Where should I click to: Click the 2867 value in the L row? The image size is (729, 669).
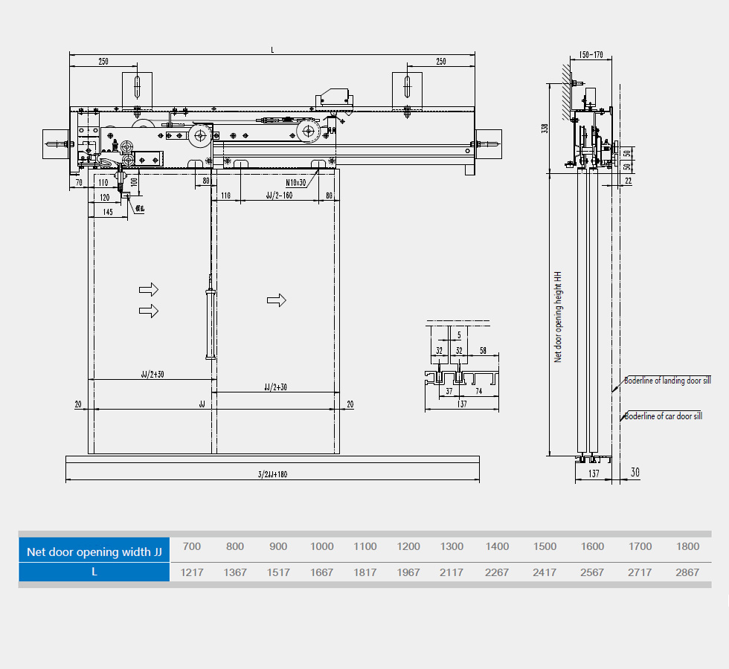(x=687, y=572)
